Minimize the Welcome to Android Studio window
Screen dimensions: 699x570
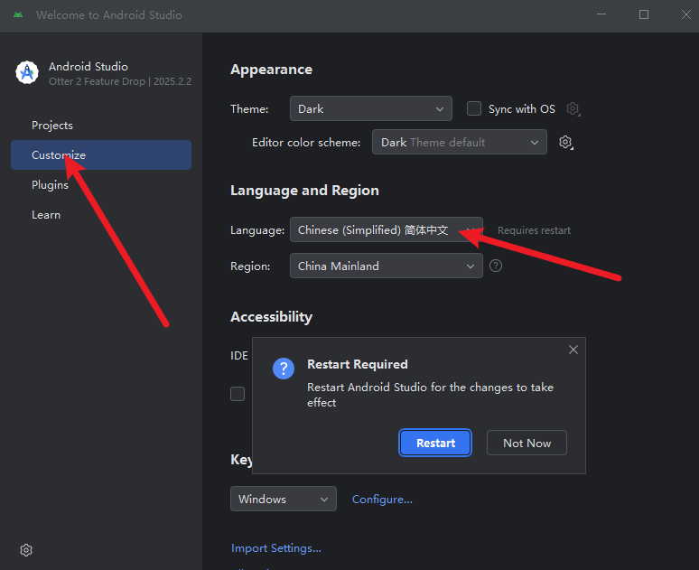coord(601,14)
